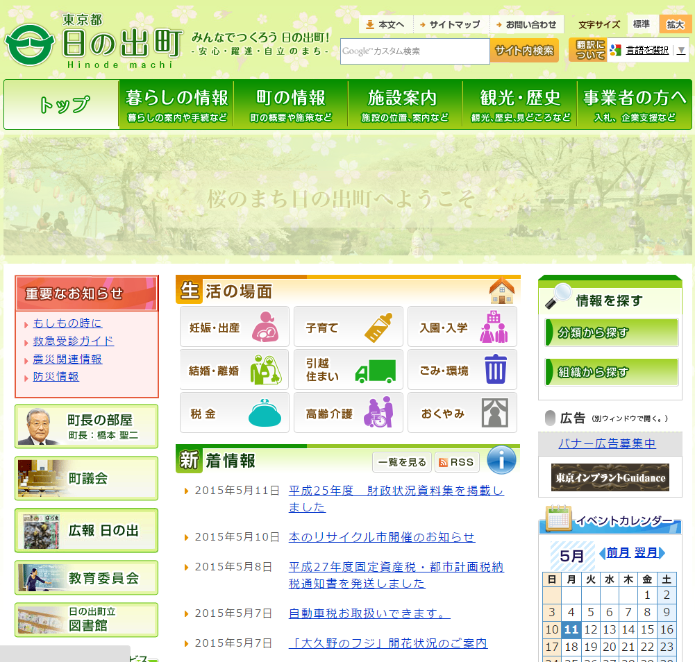This screenshot has height=662, width=695.
Task: Click the blue info icon beside 新着情報
Action: point(501,460)
